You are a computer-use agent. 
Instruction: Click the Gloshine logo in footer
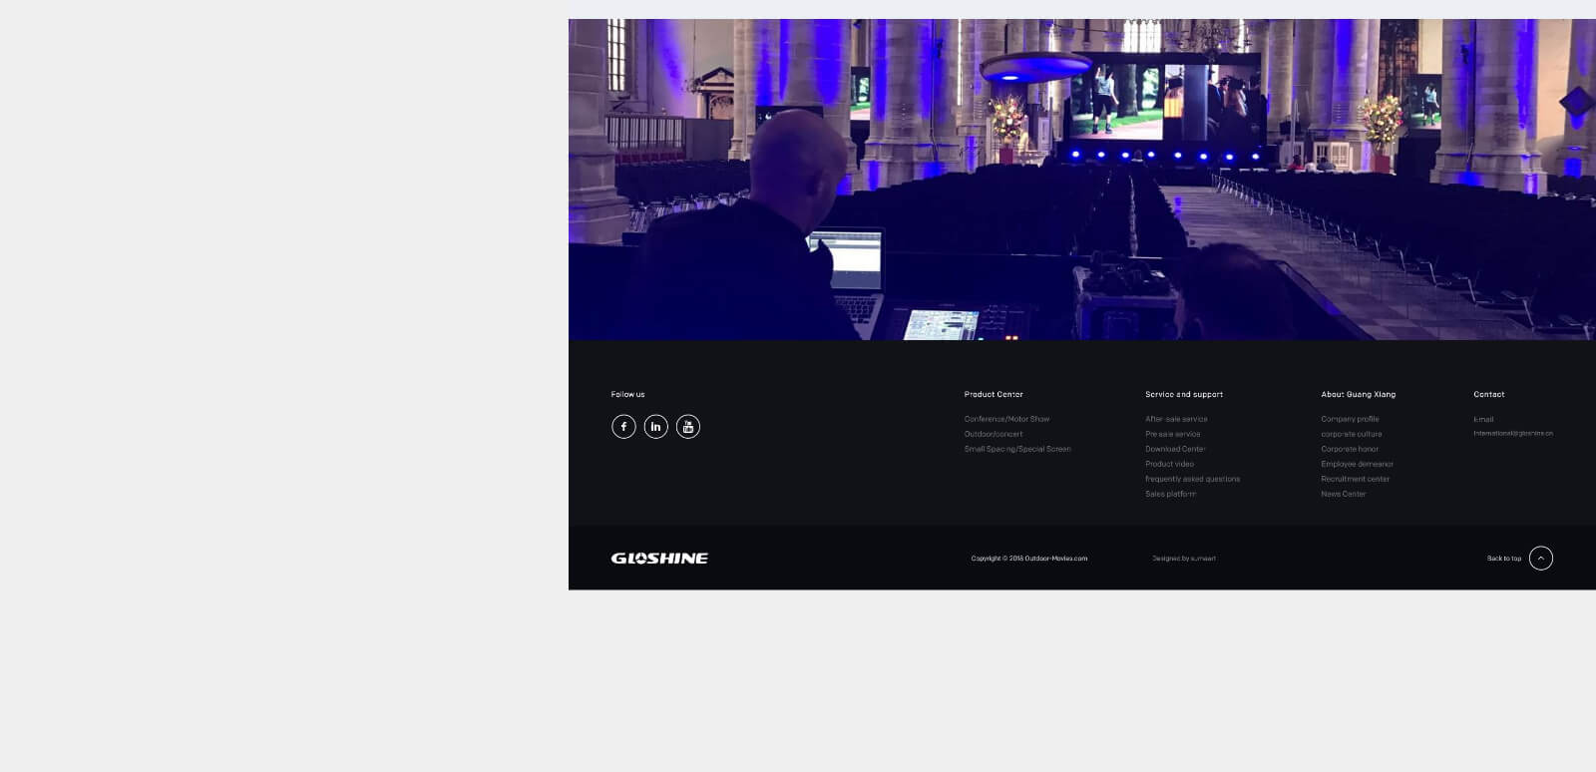(x=659, y=559)
